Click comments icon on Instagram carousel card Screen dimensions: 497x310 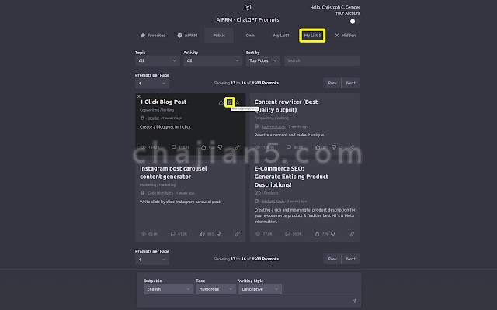(x=172, y=234)
